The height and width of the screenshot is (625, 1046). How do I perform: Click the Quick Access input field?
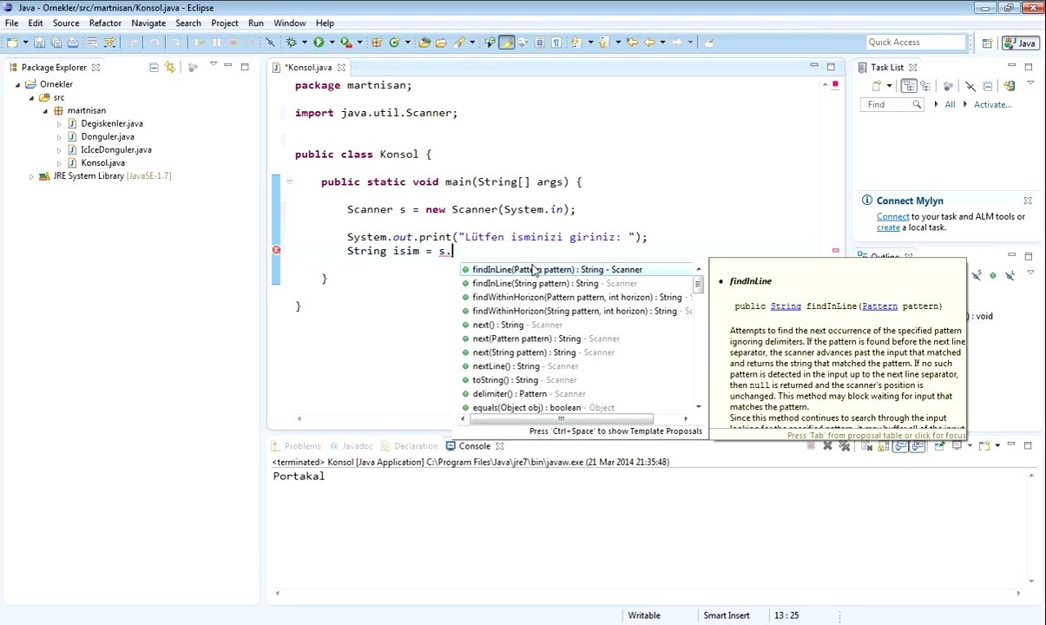[916, 42]
